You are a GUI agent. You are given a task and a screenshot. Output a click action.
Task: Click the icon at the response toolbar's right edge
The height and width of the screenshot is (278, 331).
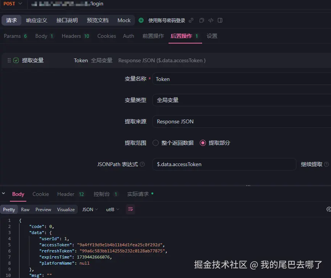328,209
